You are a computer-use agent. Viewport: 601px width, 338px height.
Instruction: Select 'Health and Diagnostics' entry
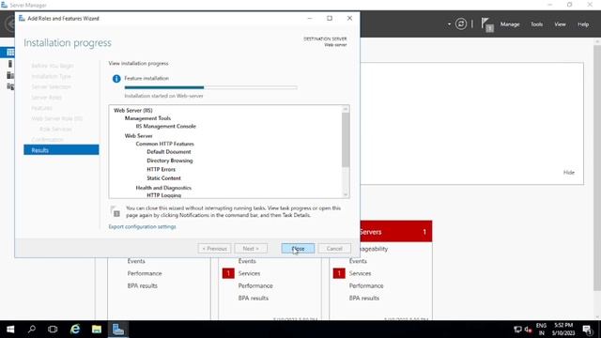point(163,188)
